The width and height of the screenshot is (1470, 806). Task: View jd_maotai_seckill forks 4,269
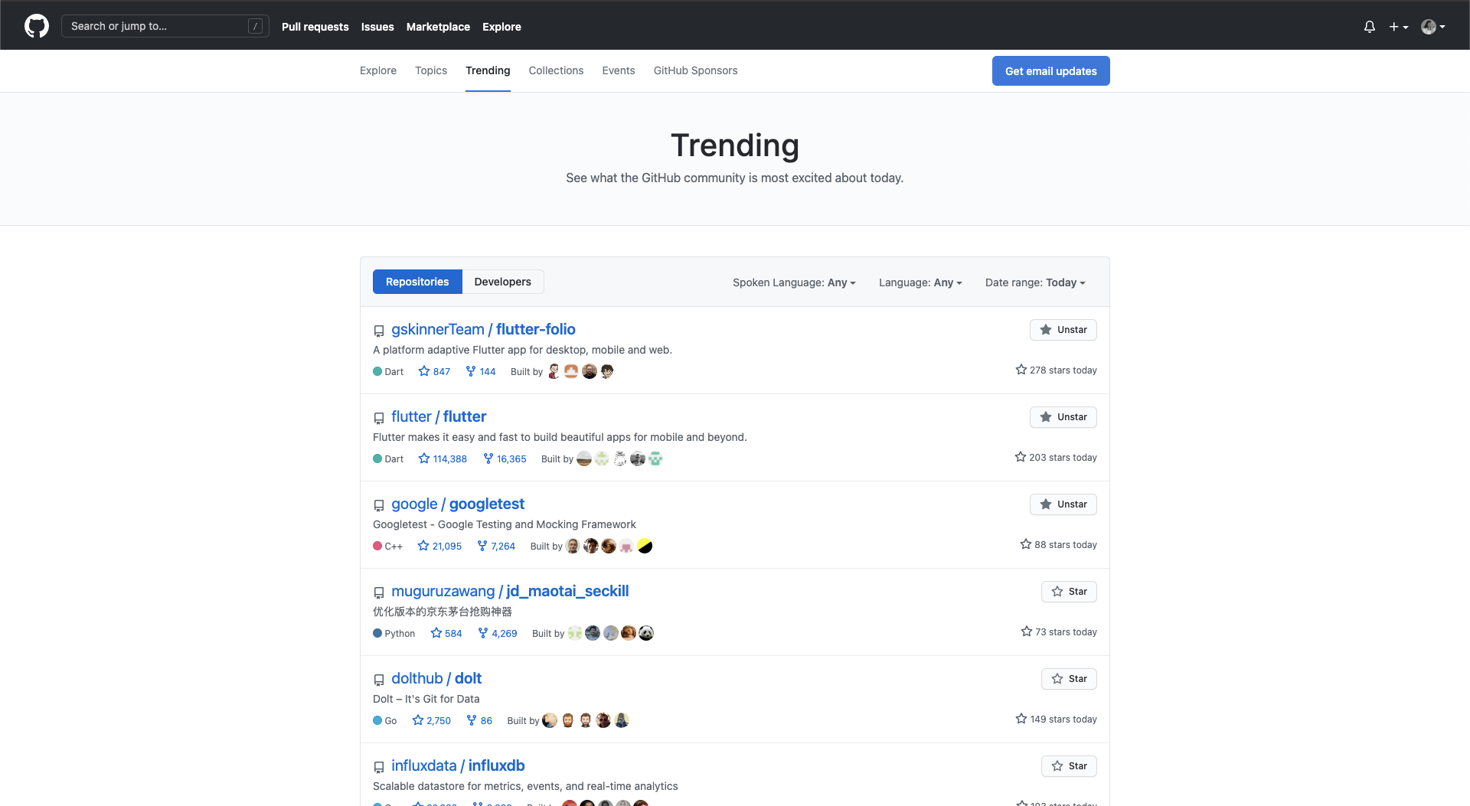point(498,633)
